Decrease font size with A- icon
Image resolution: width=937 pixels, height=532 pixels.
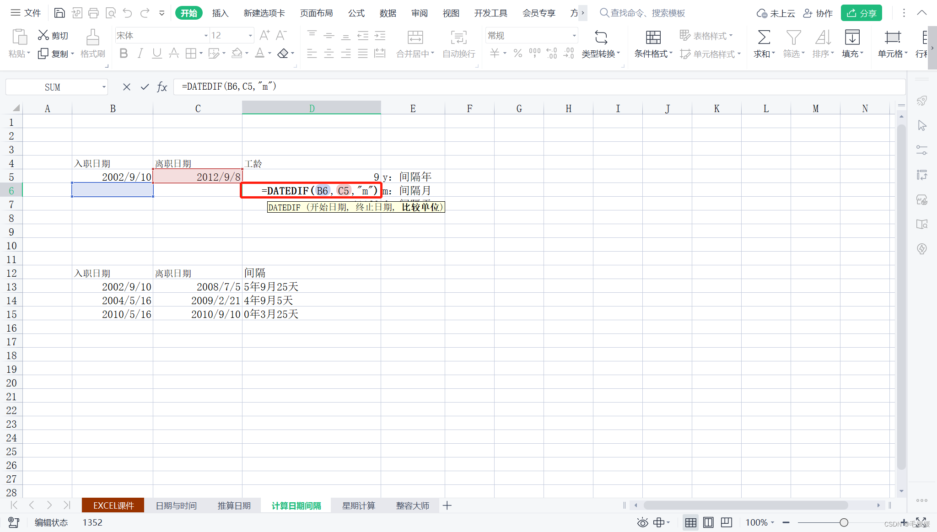point(281,35)
